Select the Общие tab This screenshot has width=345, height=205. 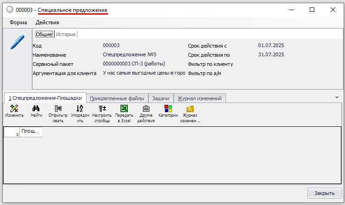pos(44,34)
